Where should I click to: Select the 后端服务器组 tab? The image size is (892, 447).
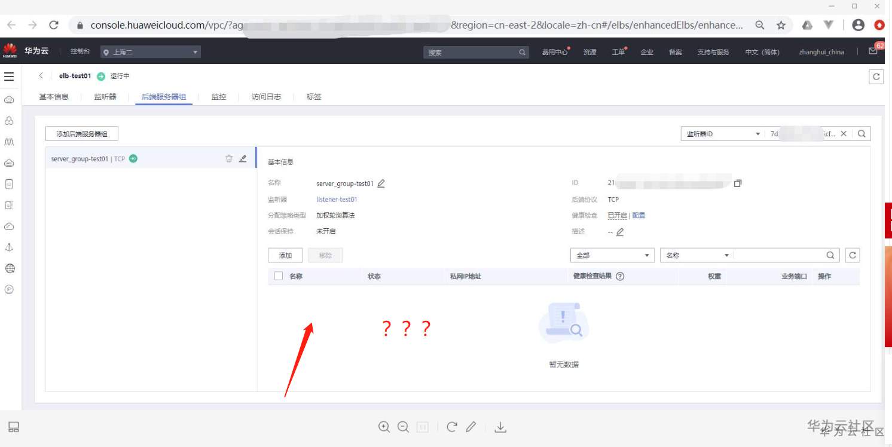point(164,97)
